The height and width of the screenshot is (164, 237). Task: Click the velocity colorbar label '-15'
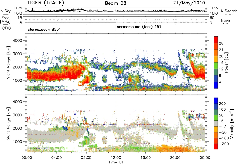(x=223, y=126)
